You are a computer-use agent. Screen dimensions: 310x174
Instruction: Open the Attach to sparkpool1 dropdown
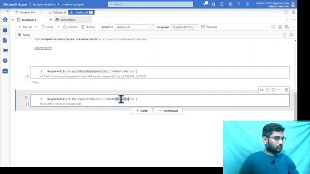click(x=134, y=27)
